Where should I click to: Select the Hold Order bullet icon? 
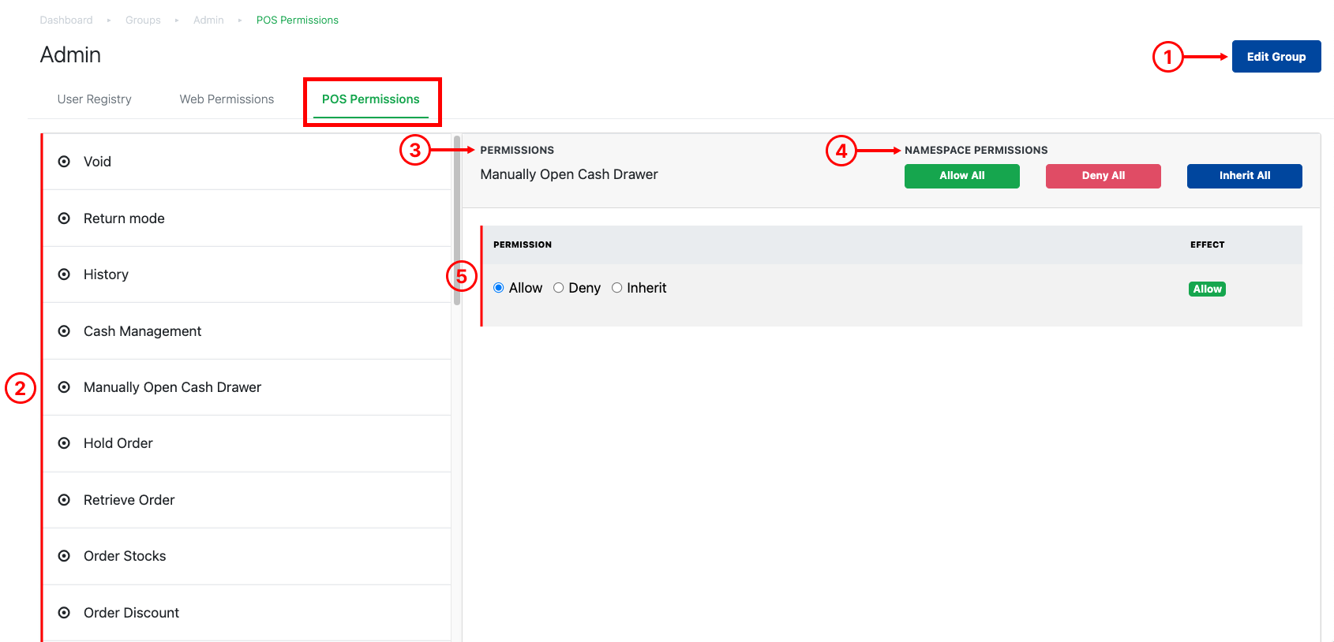click(64, 443)
